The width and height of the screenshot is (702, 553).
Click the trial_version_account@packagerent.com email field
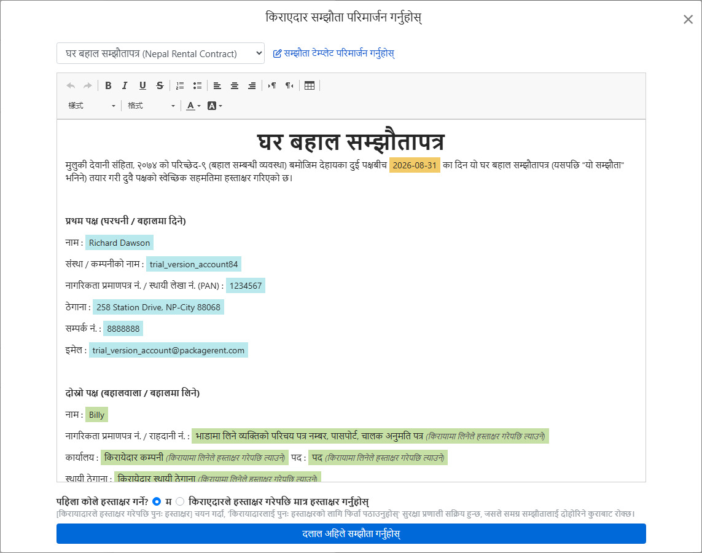click(x=168, y=350)
